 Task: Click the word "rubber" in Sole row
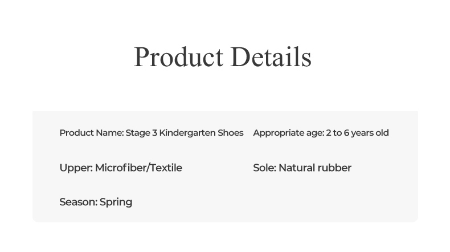[334, 168]
